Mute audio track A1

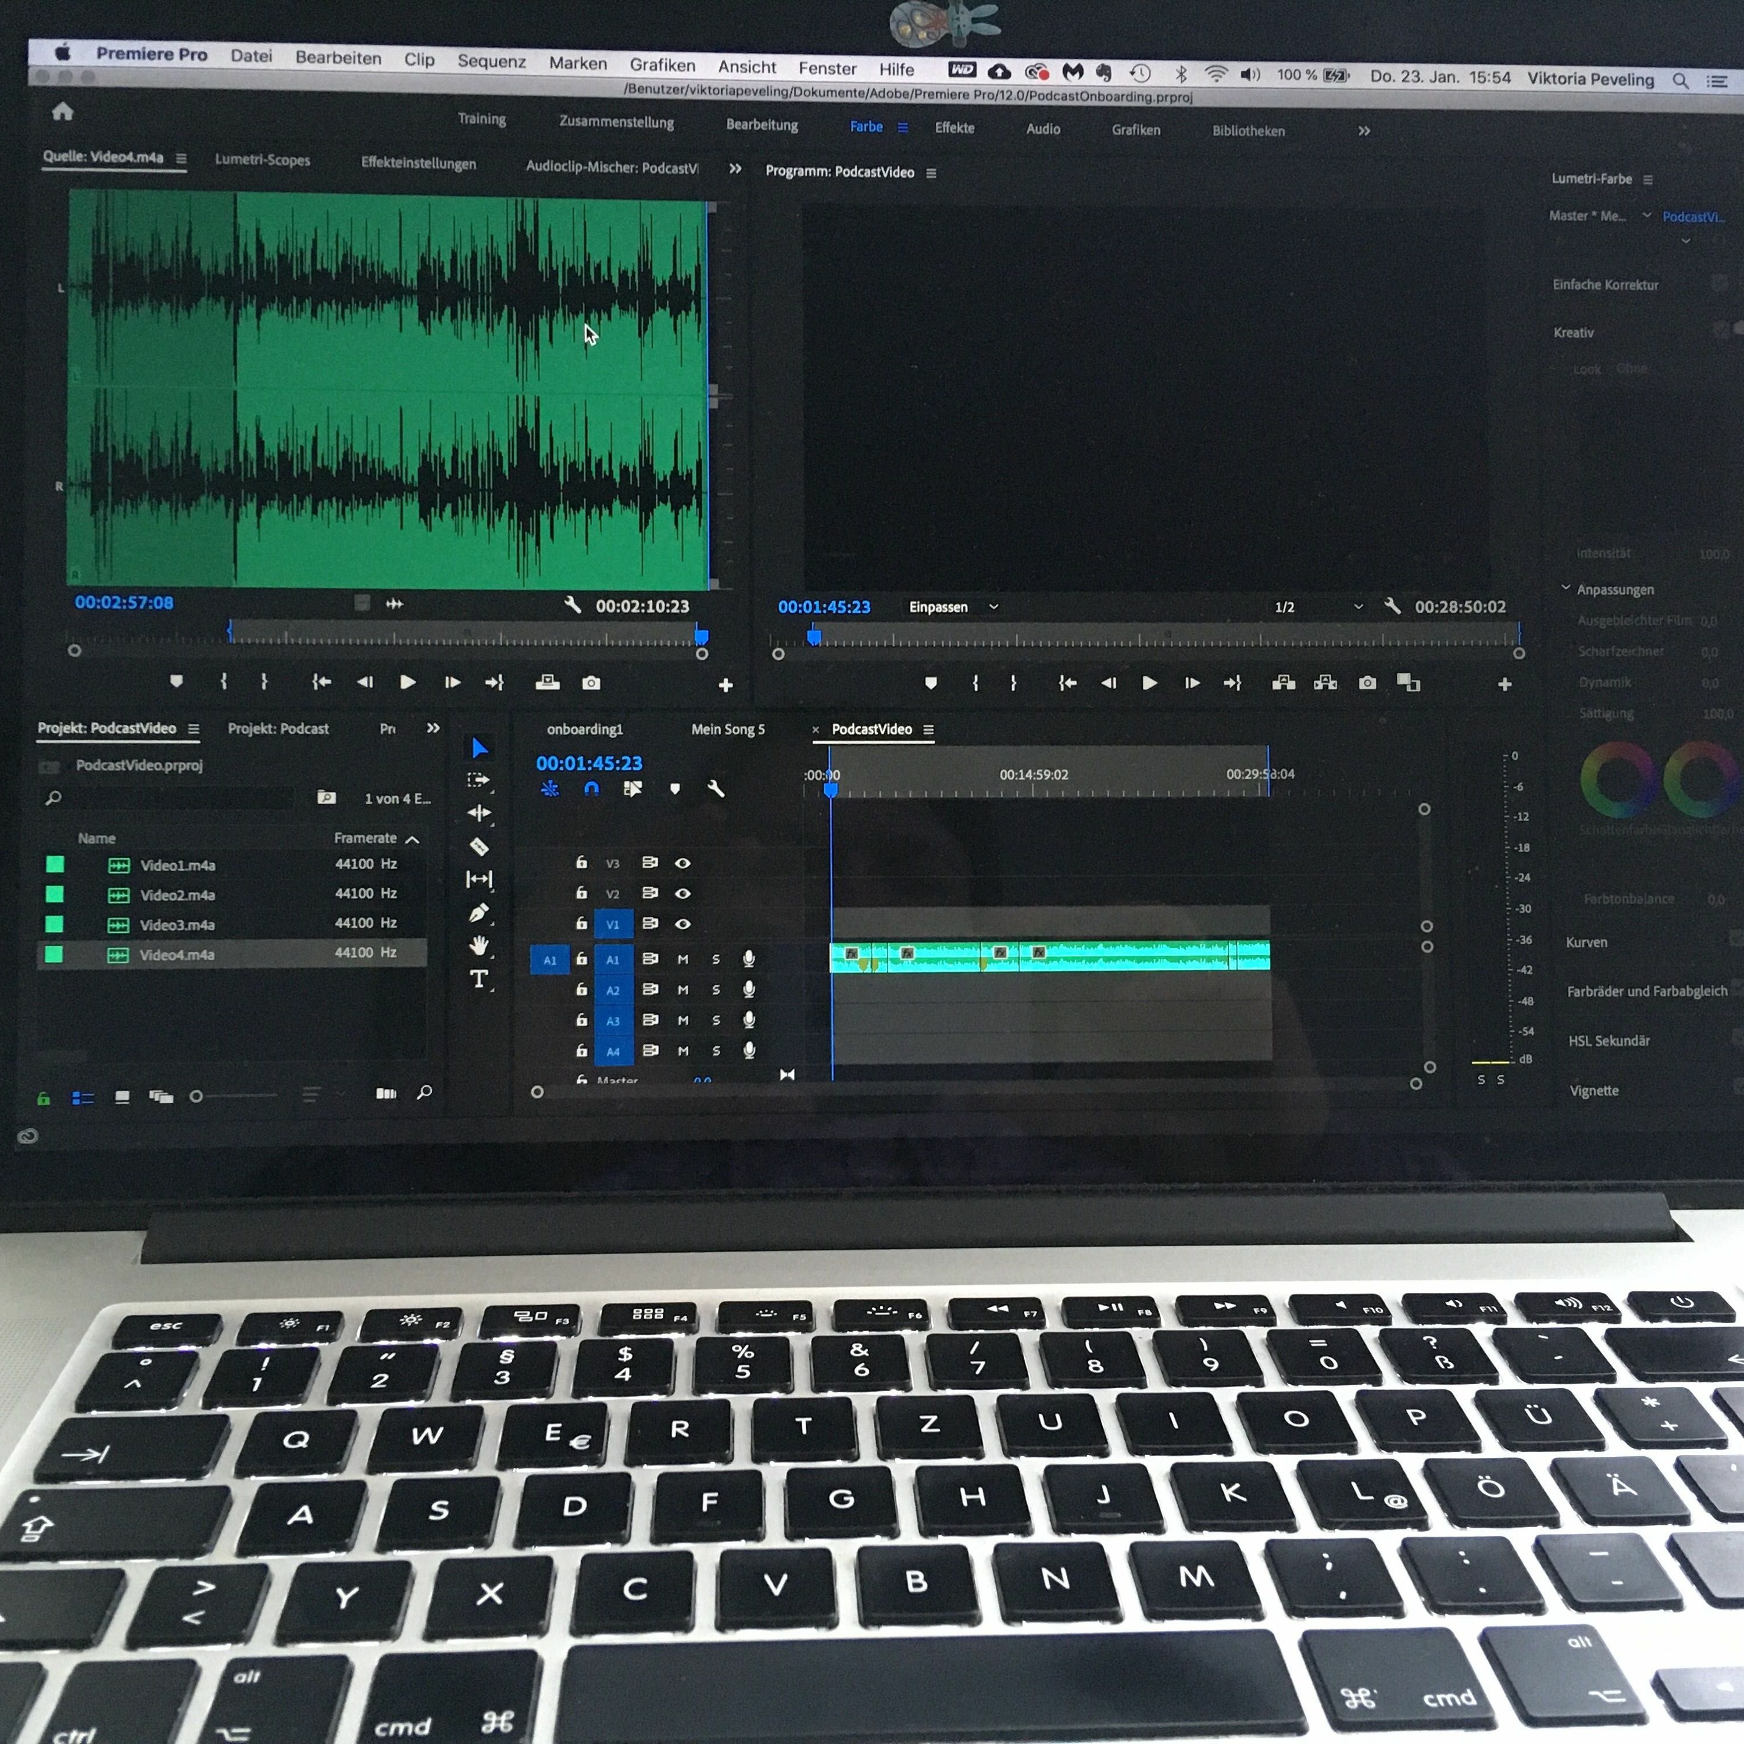(x=683, y=959)
